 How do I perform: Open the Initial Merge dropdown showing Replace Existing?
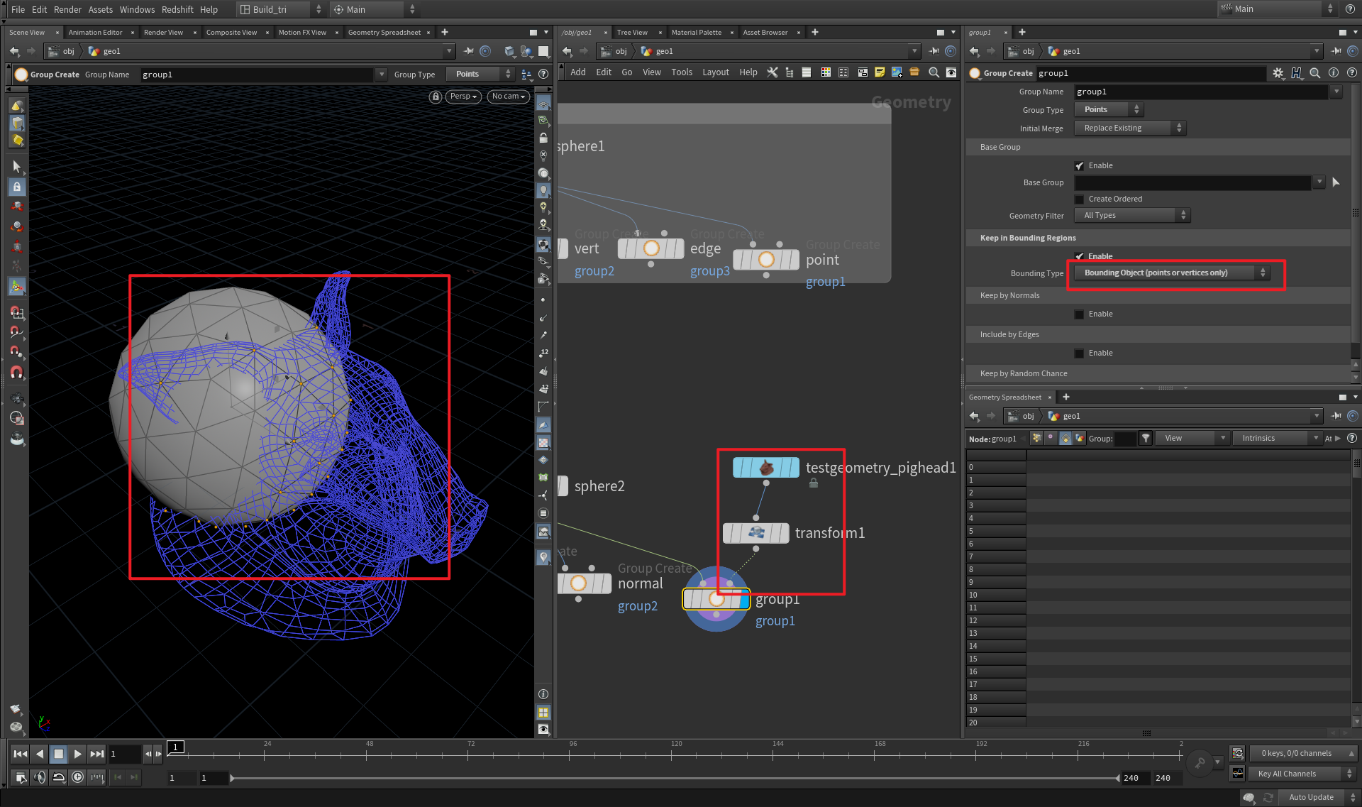(1128, 128)
